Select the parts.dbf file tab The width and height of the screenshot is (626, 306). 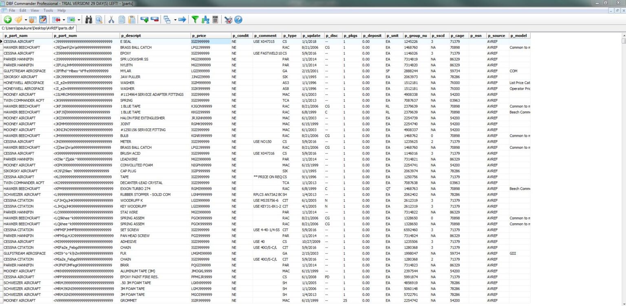click(38, 28)
